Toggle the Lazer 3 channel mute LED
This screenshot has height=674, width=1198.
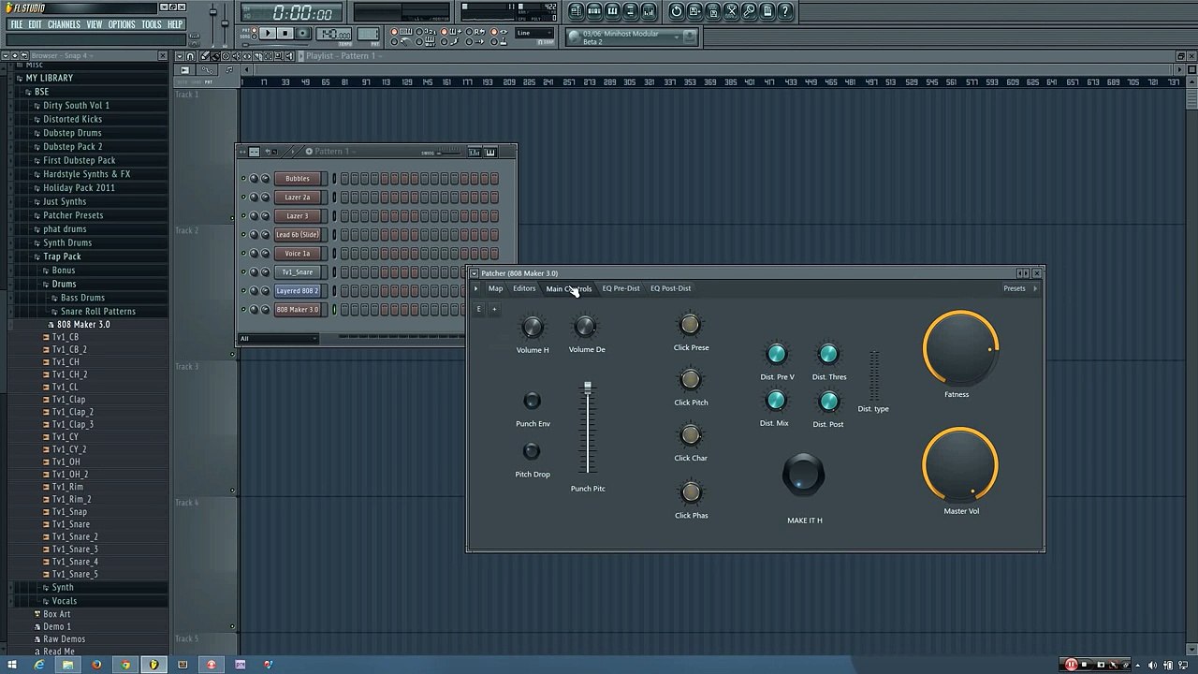[243, 215]
